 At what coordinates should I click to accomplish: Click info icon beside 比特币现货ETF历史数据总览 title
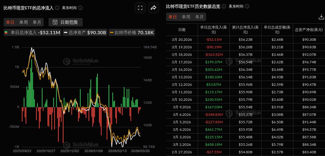click(x=224, y=6)
